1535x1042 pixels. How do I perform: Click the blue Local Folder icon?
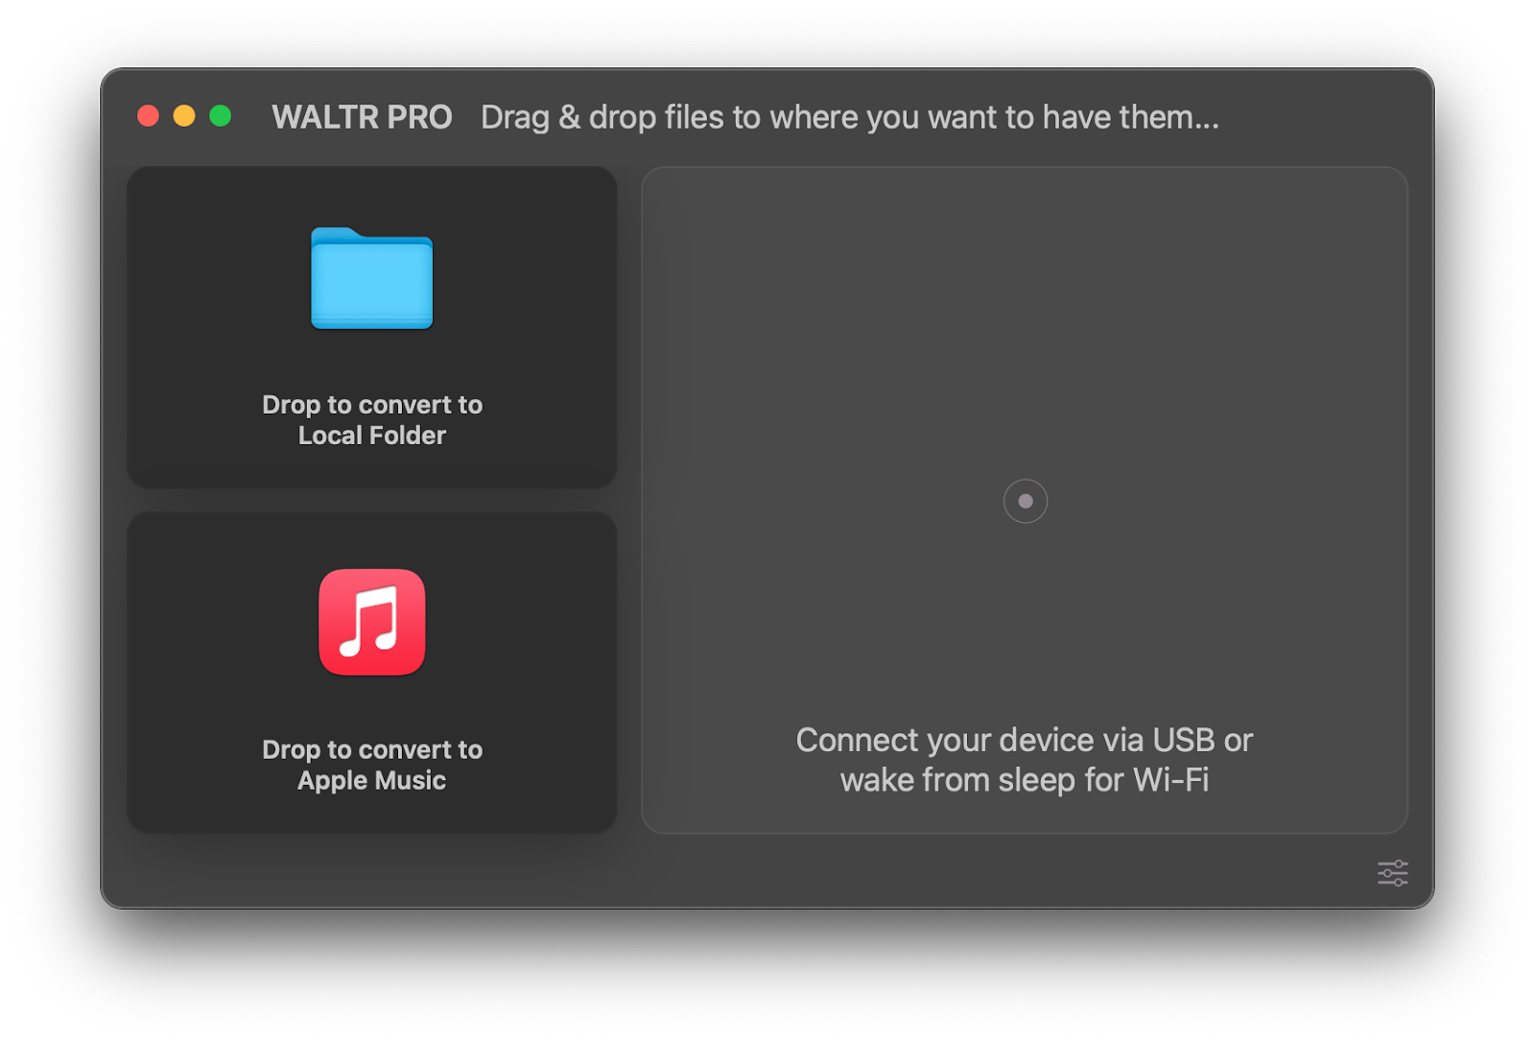tap(372, 278)
